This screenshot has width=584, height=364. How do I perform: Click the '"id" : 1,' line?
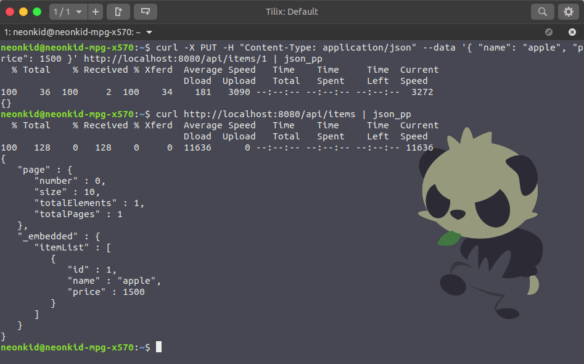pos(92,270)
